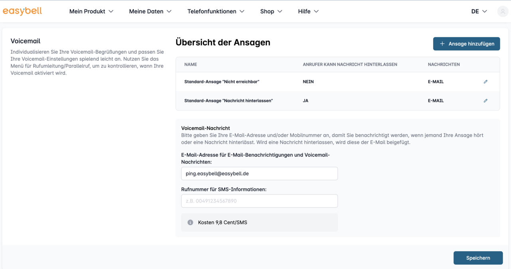Open the Telefonfunktionen menu

point(216,12)
